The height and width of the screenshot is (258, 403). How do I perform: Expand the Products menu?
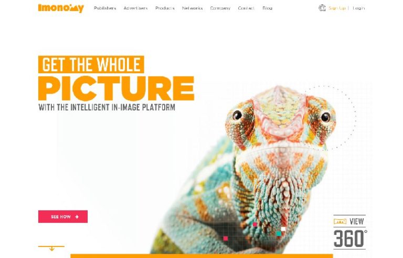(x=165, y=8)
